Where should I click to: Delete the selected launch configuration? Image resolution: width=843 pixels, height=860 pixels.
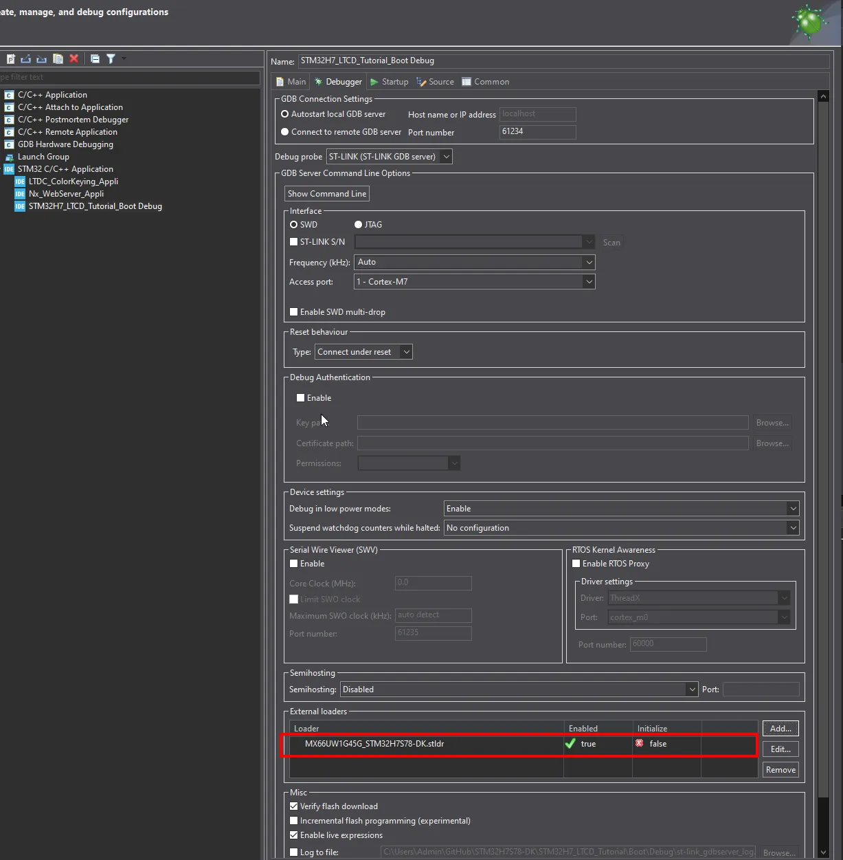[74, 59]
